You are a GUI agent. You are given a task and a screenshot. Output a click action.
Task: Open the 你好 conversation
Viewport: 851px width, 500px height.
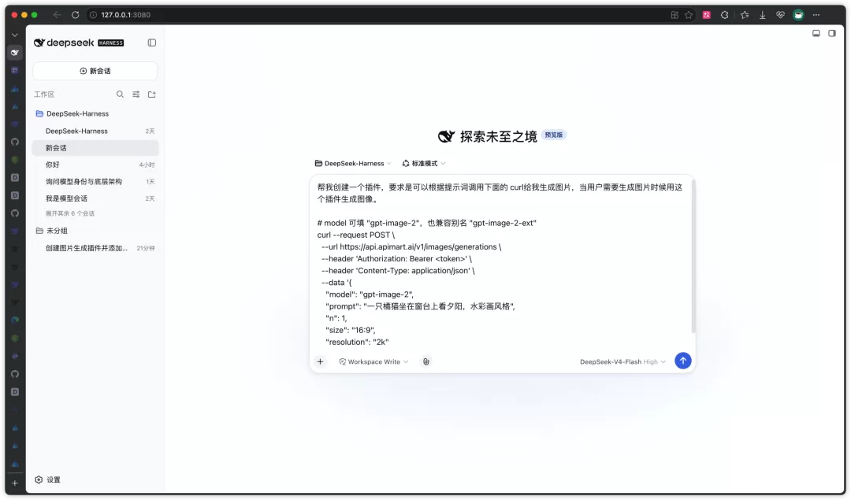95,165
